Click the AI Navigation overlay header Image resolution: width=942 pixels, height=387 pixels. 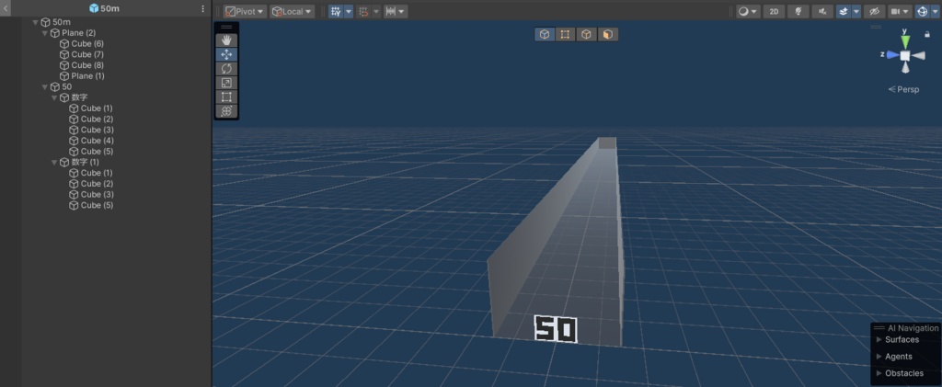coord(906,328)
